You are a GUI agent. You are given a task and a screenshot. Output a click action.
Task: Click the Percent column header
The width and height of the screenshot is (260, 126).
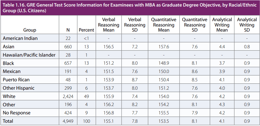(86, 30)
